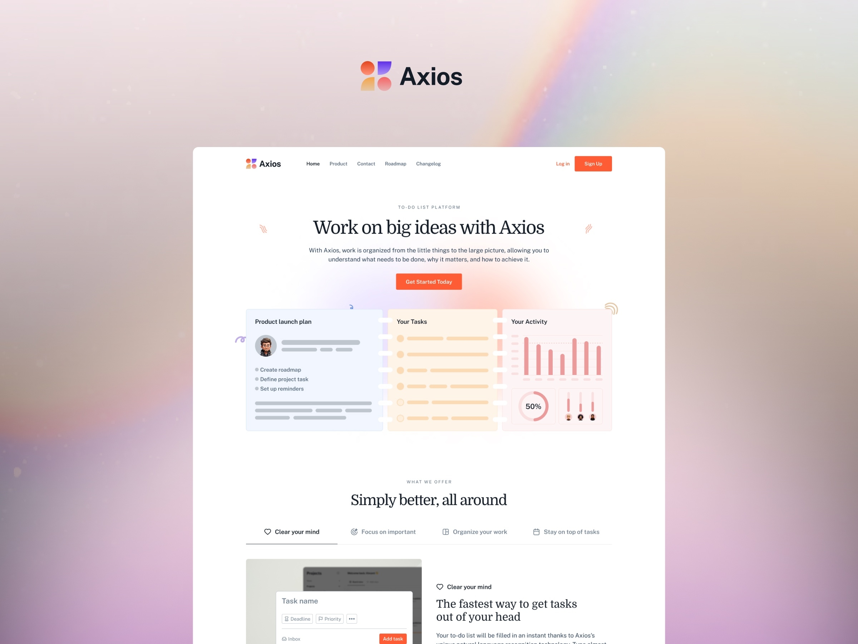Viewport: 858px width, 644px height.
Task: Expand the Roadmap navigation link
Action: tap(395, 164)
